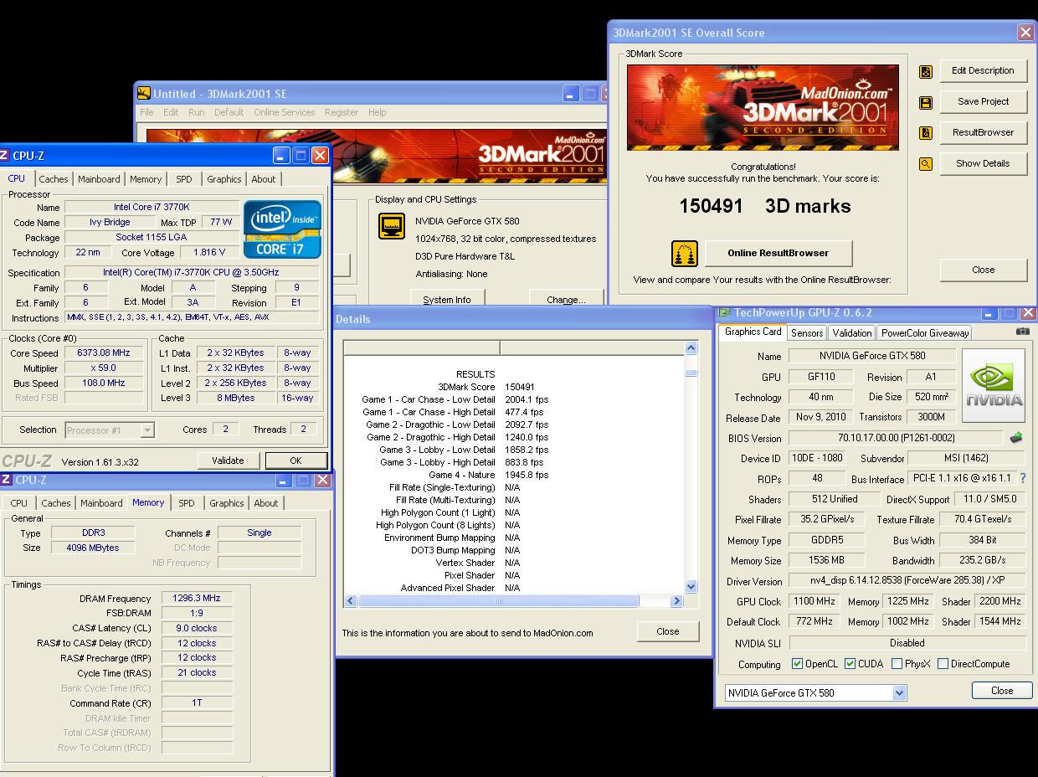Click the Driver Version ForceWare 285.38 field

pos(907,581)
